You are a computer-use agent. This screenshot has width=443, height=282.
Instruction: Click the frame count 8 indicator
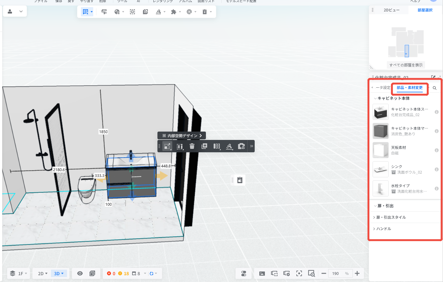tap(136, 274)
